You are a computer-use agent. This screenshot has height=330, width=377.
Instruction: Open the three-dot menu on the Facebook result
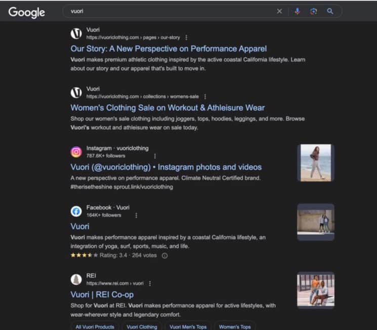point(136,215)
